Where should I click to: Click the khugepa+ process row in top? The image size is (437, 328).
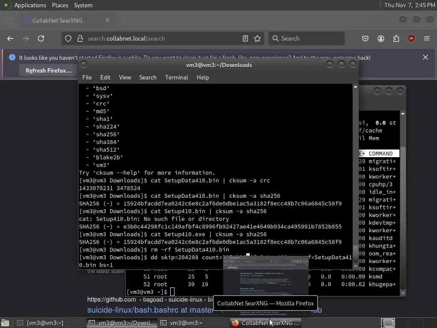click(382, 284)
